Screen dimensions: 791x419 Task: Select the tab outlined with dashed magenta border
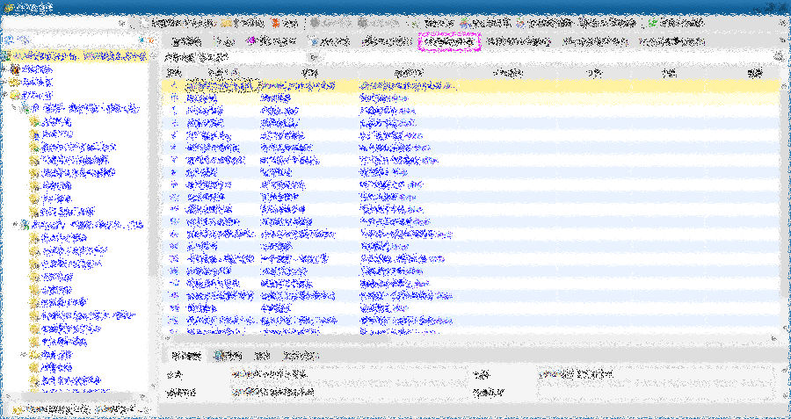tap(449, 41)
